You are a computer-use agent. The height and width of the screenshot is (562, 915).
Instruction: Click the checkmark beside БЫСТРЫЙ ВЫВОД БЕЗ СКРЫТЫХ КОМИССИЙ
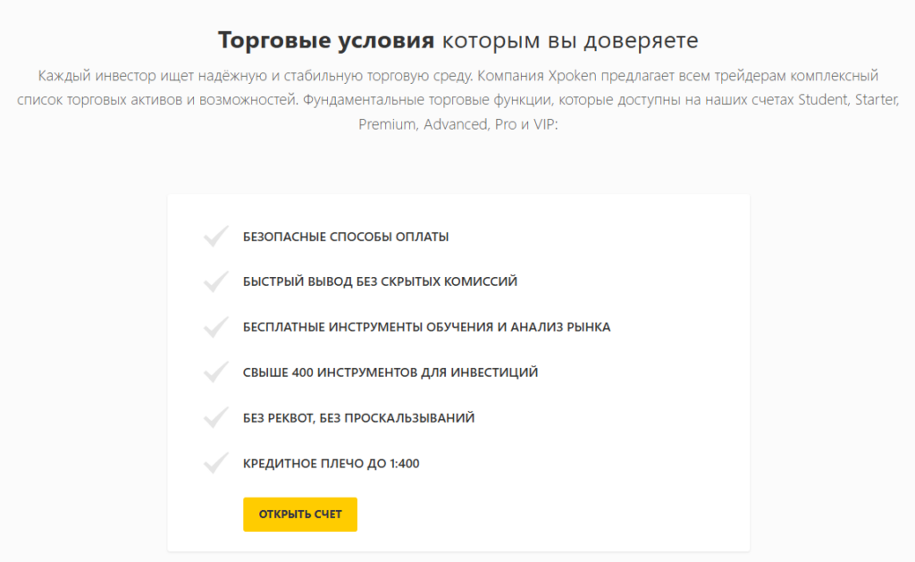click(214, 281)
